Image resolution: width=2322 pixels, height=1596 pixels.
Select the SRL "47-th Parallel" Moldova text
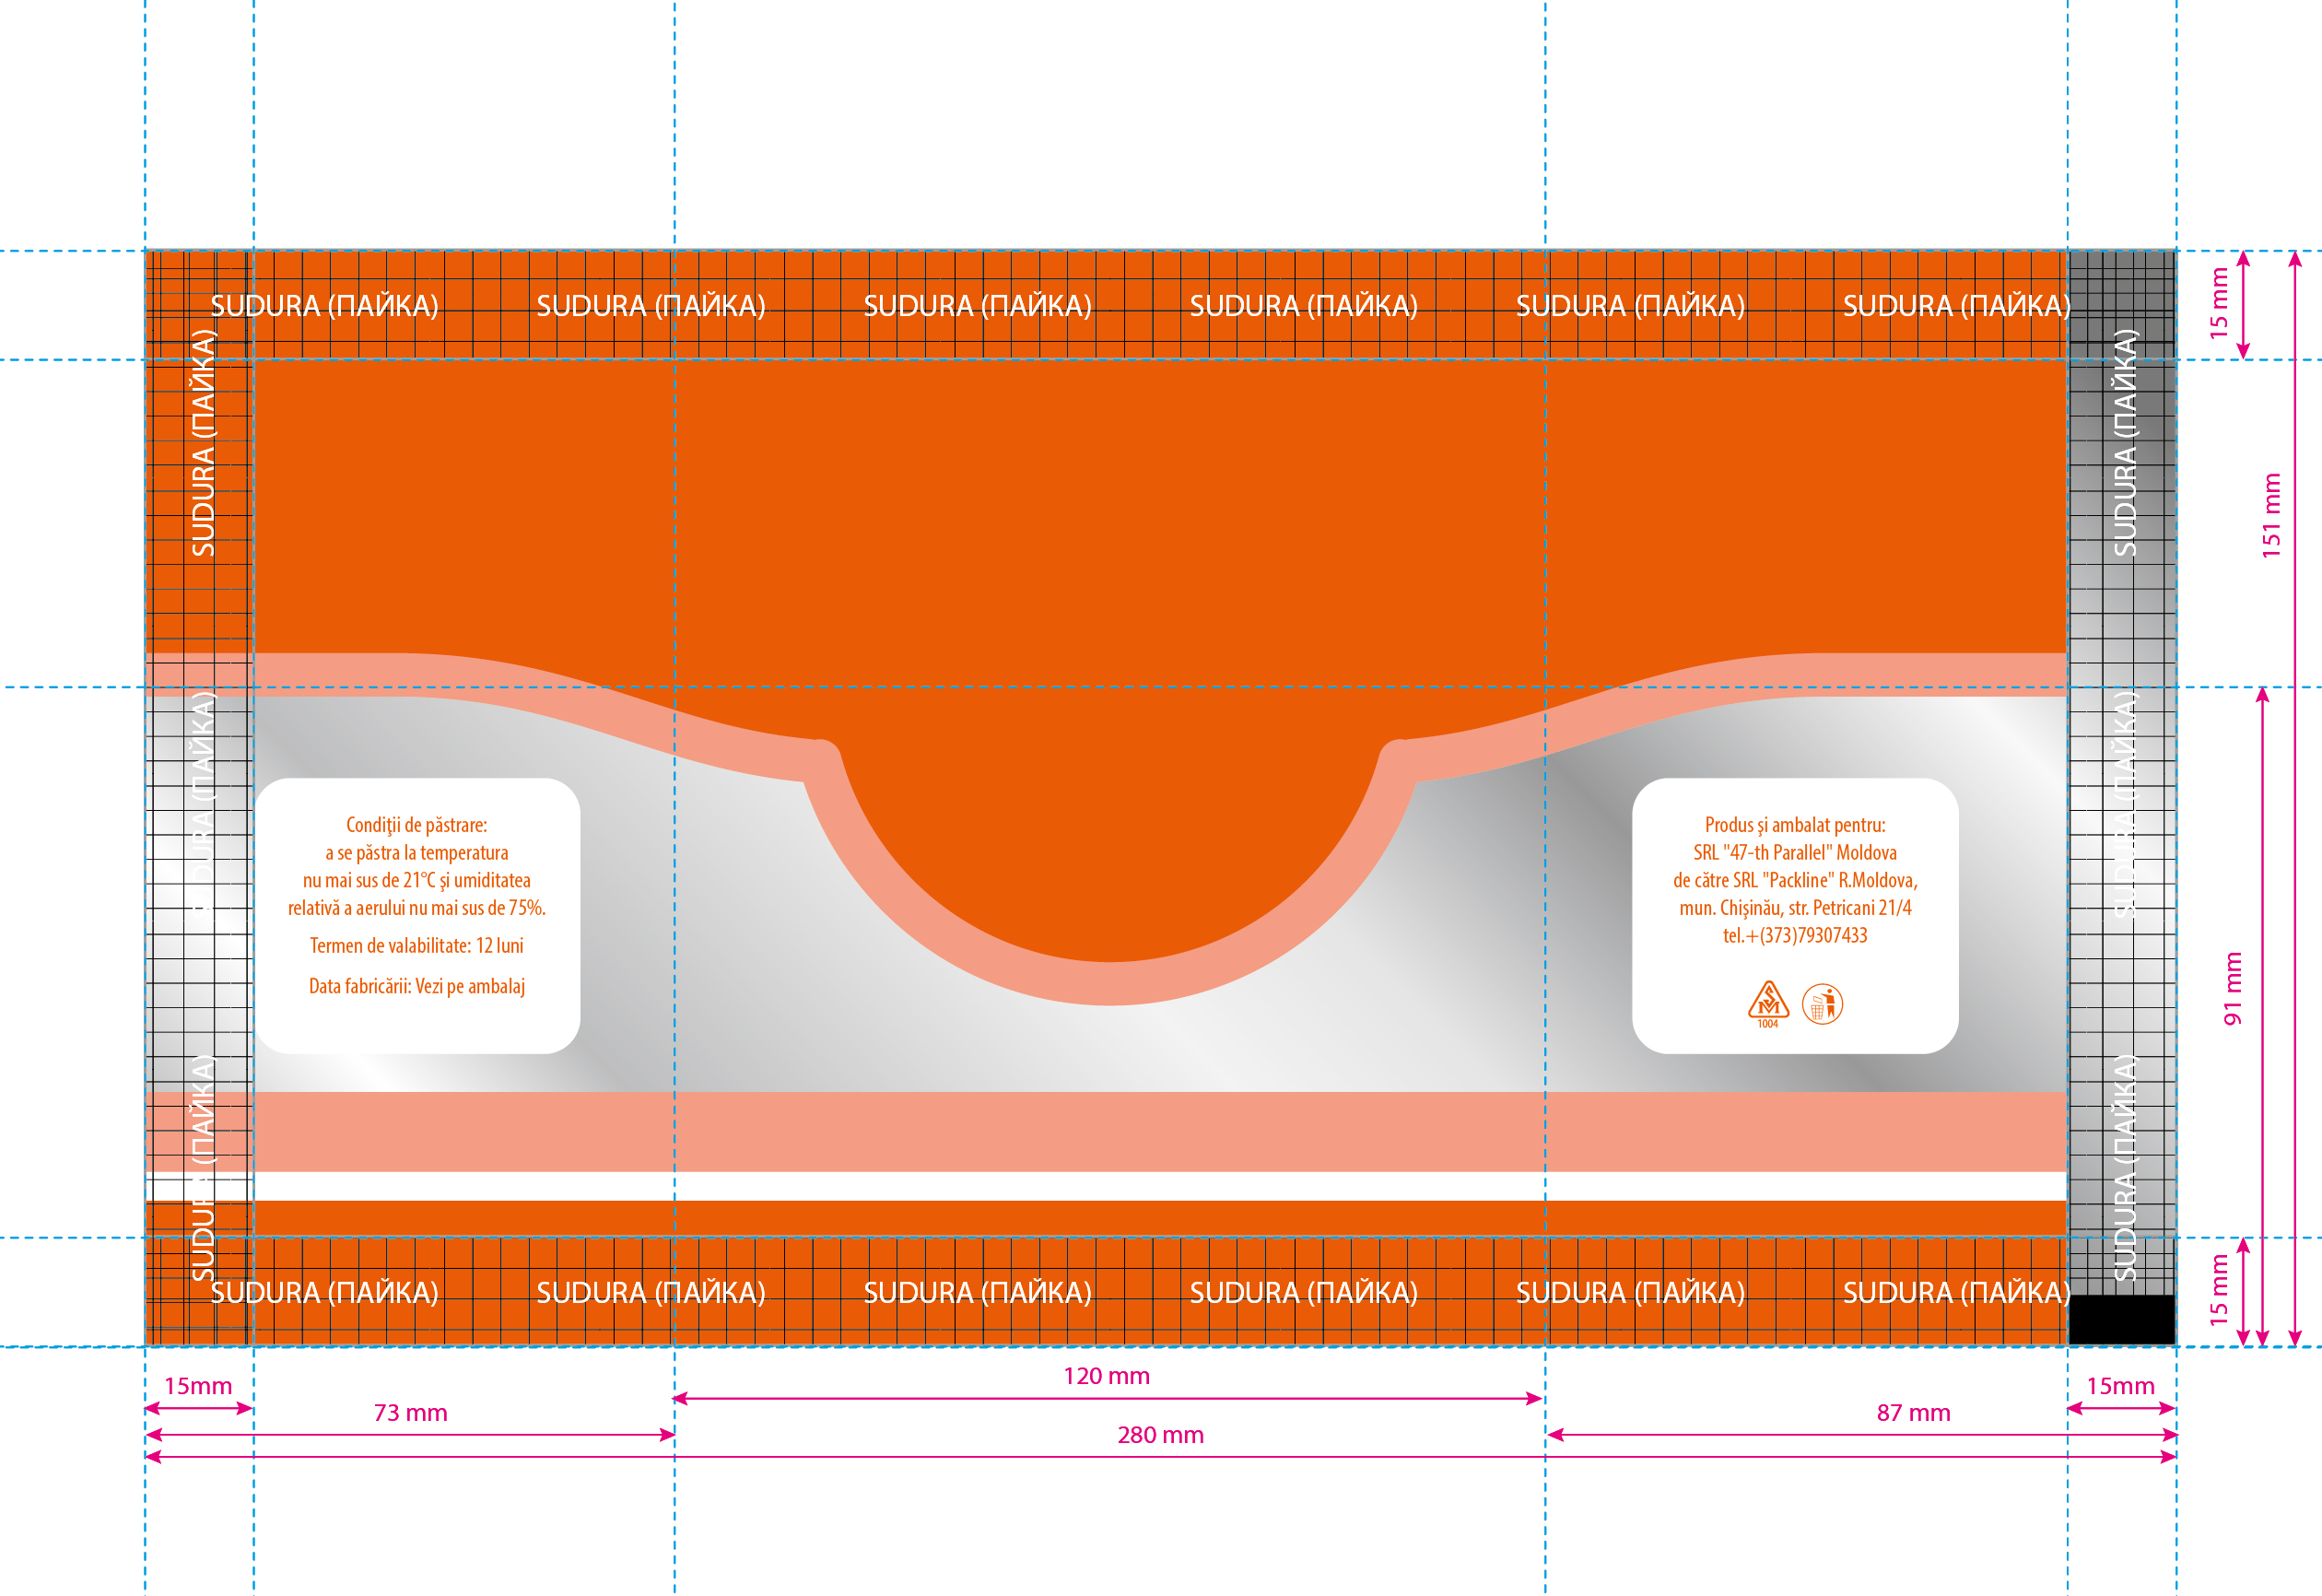coord(1795,853)
